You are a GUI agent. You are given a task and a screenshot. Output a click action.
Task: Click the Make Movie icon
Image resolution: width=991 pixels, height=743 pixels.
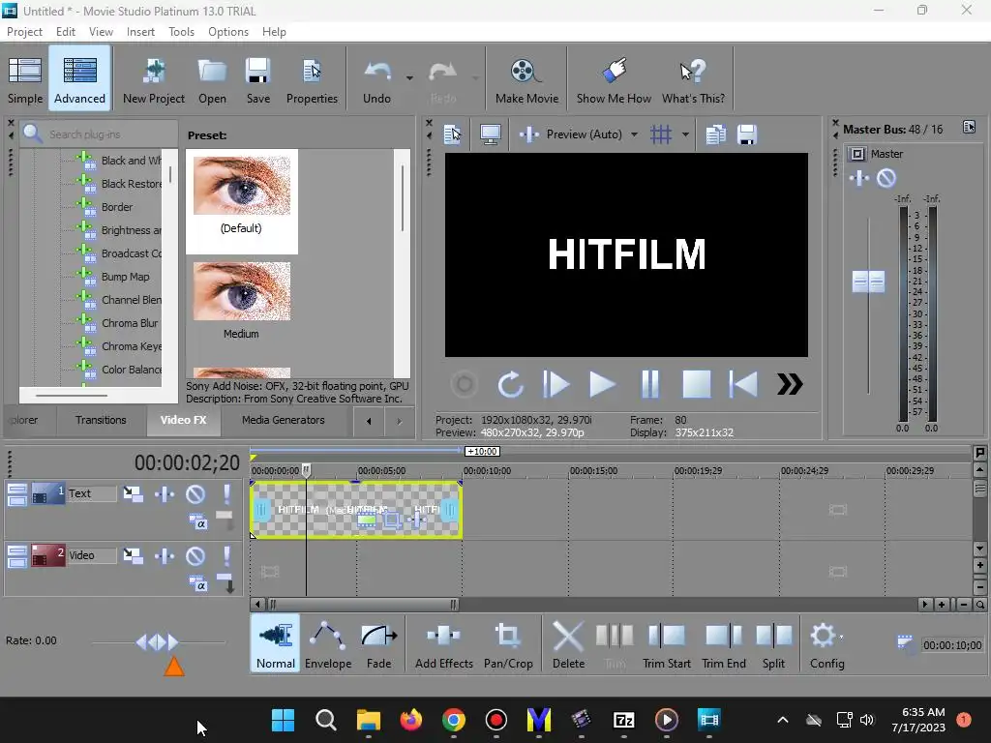click(526, 79)
